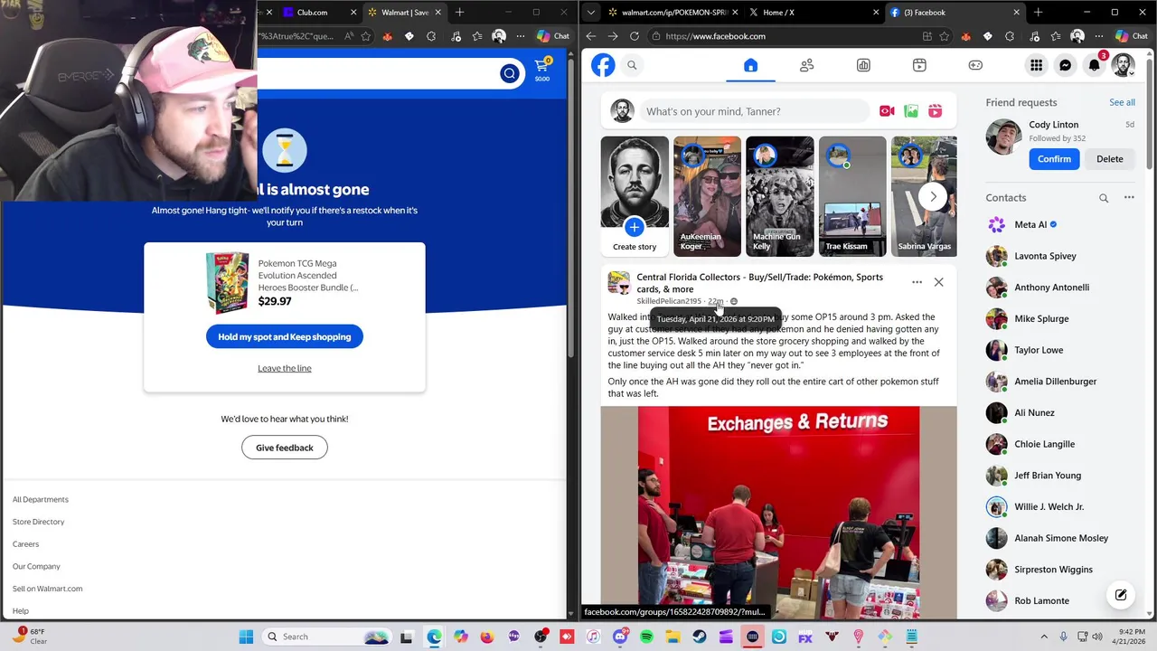The height and width of the screenshot is (651, 1157).
Task: Open right browser three-dot settings menu
Action: point(1098,36)
